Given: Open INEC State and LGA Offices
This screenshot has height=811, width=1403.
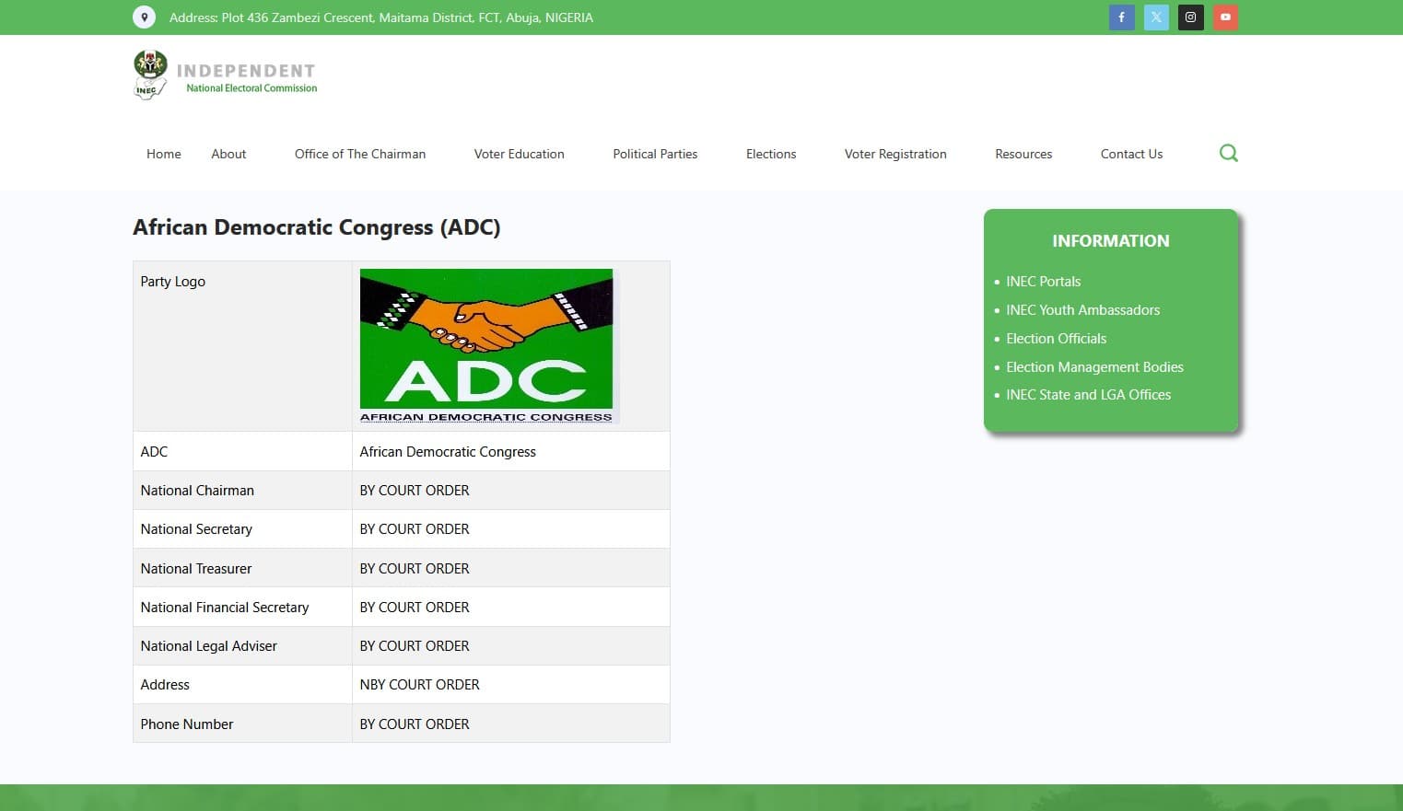Looking at the screenshot, I should (x=1088, y=394).
